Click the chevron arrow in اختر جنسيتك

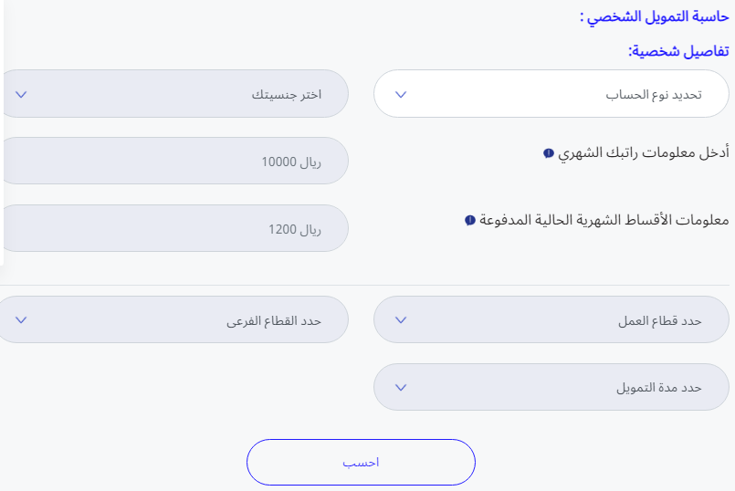coord(22,94)
